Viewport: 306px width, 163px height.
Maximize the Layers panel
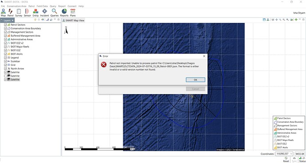coord(59,19)
